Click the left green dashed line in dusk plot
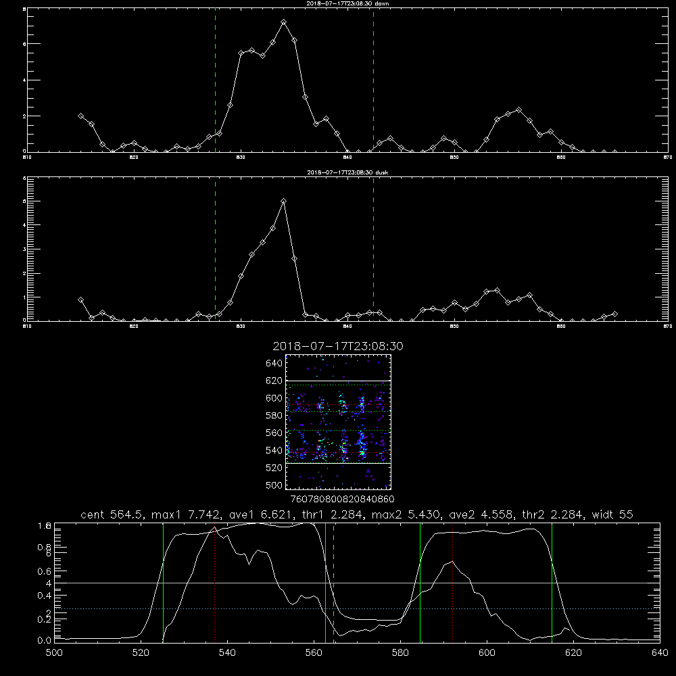This screenshot has width=676, height=676. 215,249
